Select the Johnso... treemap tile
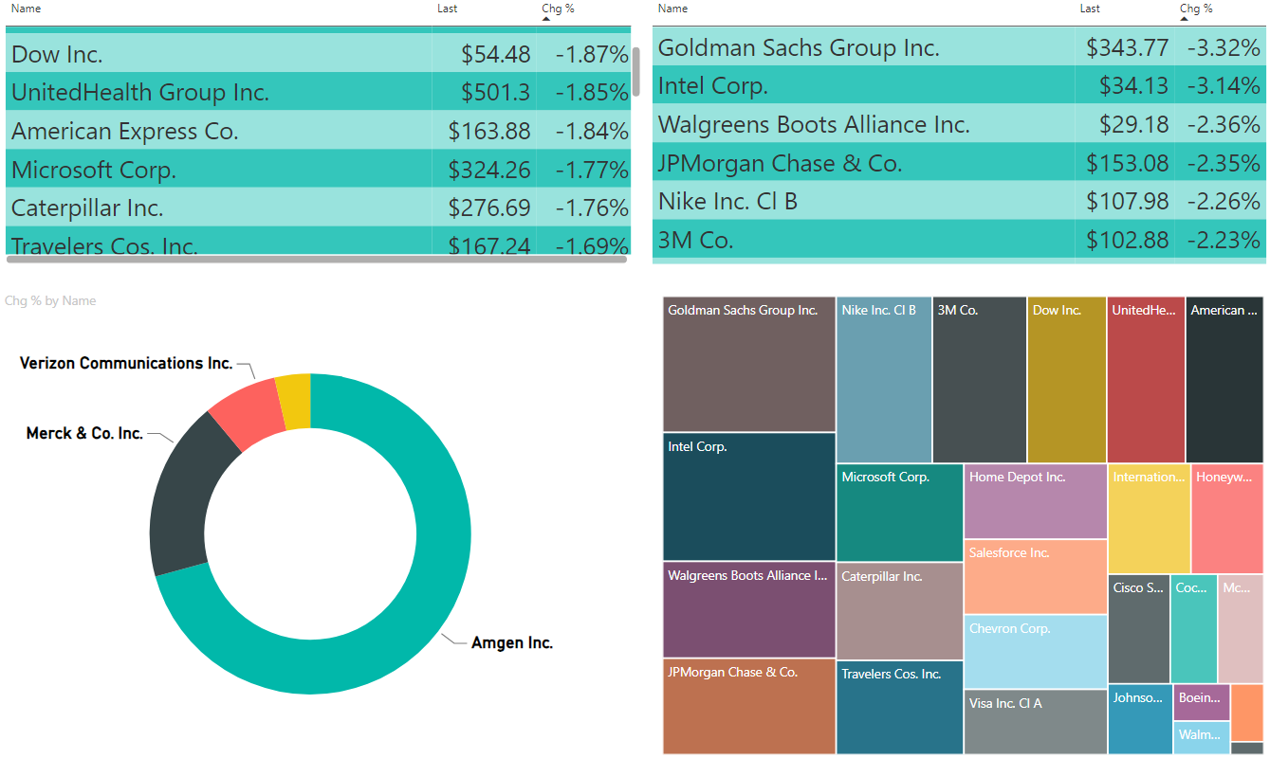 coord(1140,719)
